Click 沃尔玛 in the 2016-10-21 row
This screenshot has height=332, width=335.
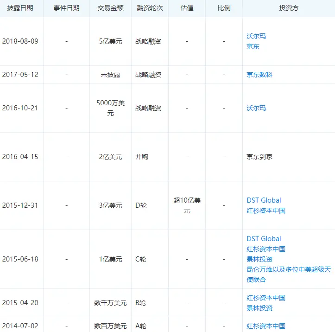point(256,108)
